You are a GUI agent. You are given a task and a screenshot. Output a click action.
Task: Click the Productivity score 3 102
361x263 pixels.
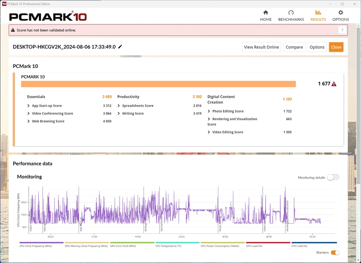[x=197, y=97]
